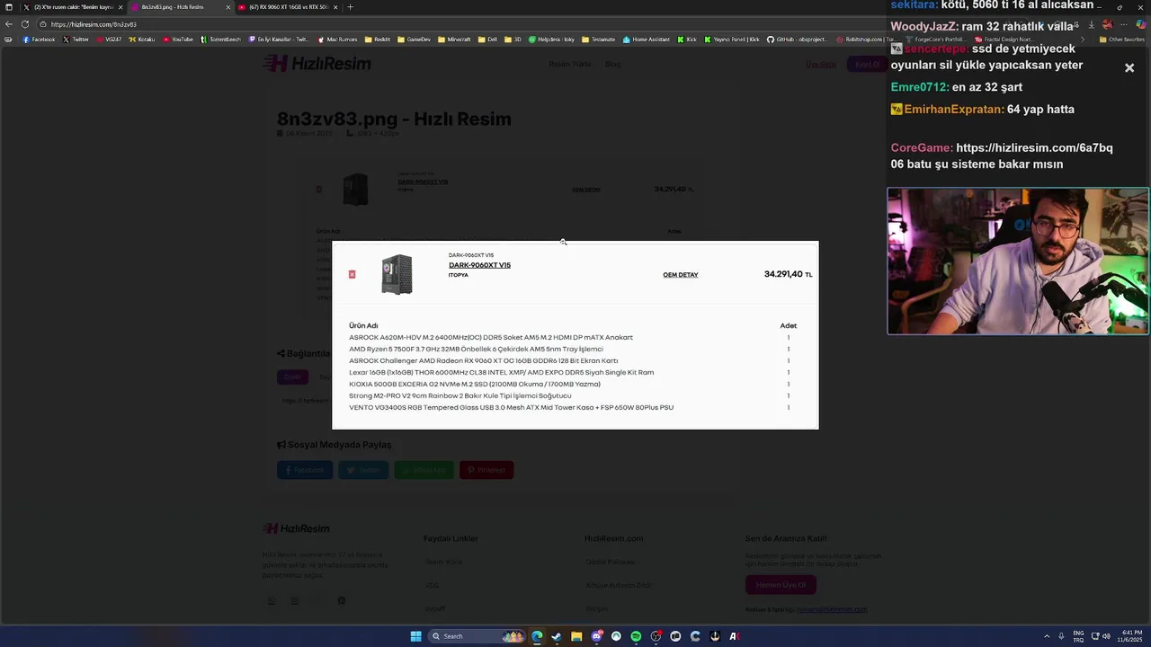Click the OEM DETAY link
Screen dimensions: 1151x647
(x=681, y=275)
